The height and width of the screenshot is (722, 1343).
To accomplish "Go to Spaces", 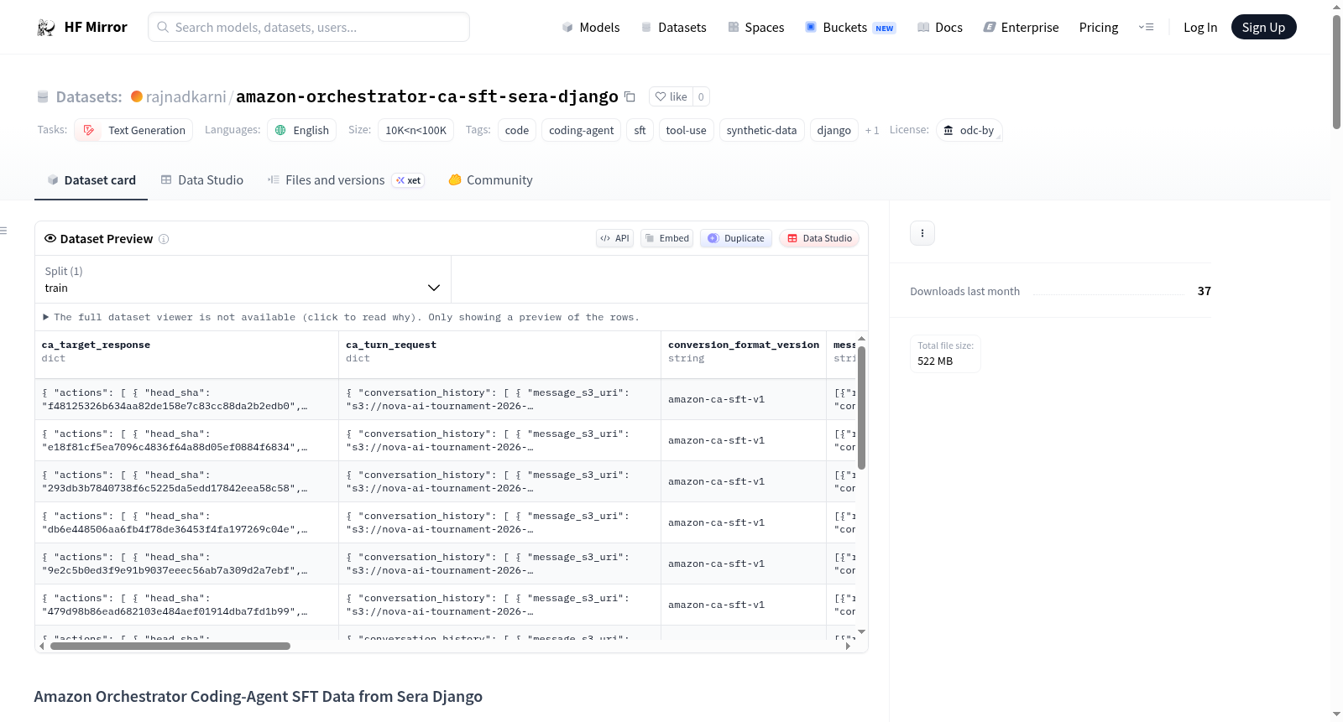I will point(756,28).
